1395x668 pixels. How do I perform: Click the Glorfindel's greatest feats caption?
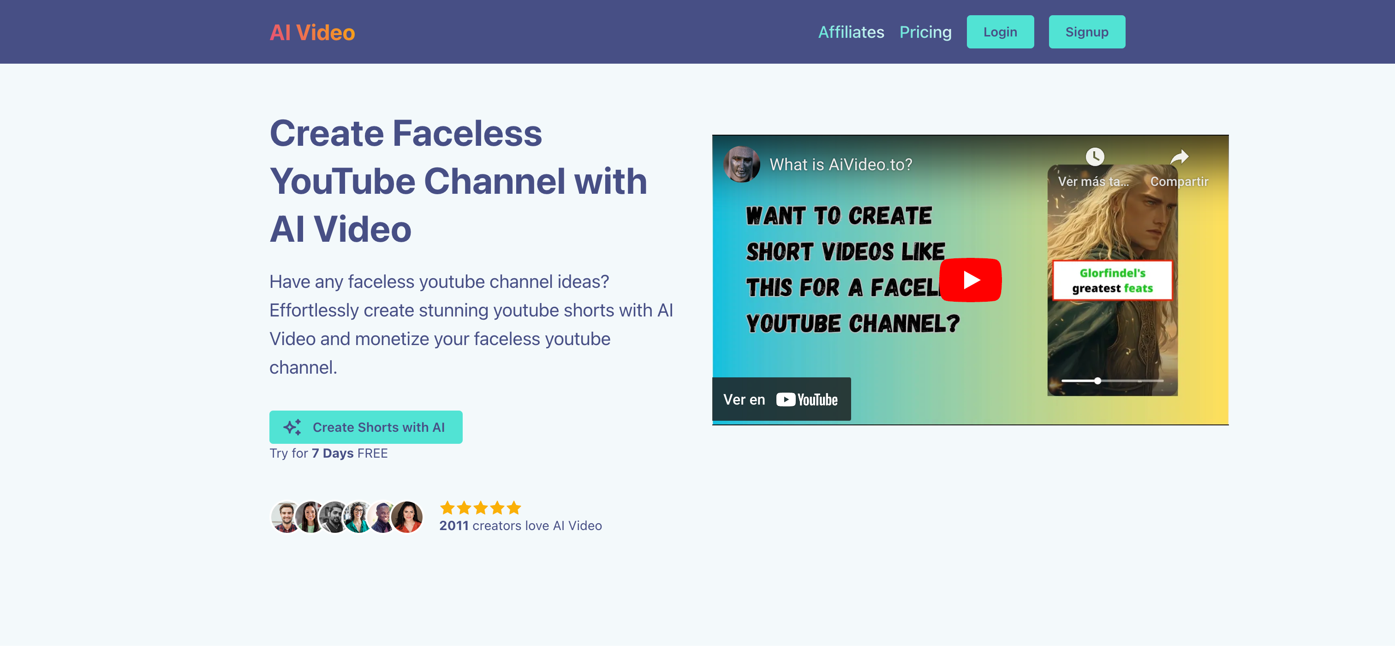coord(1112,280)
